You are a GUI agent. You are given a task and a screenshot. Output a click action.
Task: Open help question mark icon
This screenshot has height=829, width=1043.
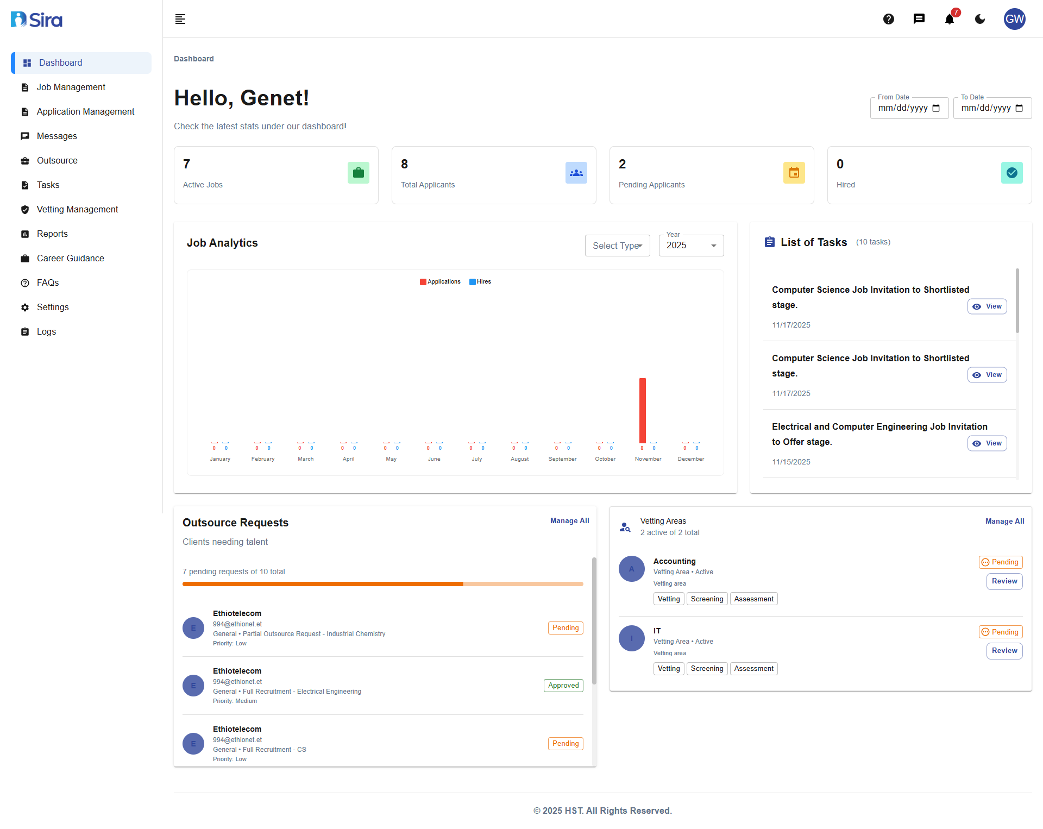click(x=889, y=20)
